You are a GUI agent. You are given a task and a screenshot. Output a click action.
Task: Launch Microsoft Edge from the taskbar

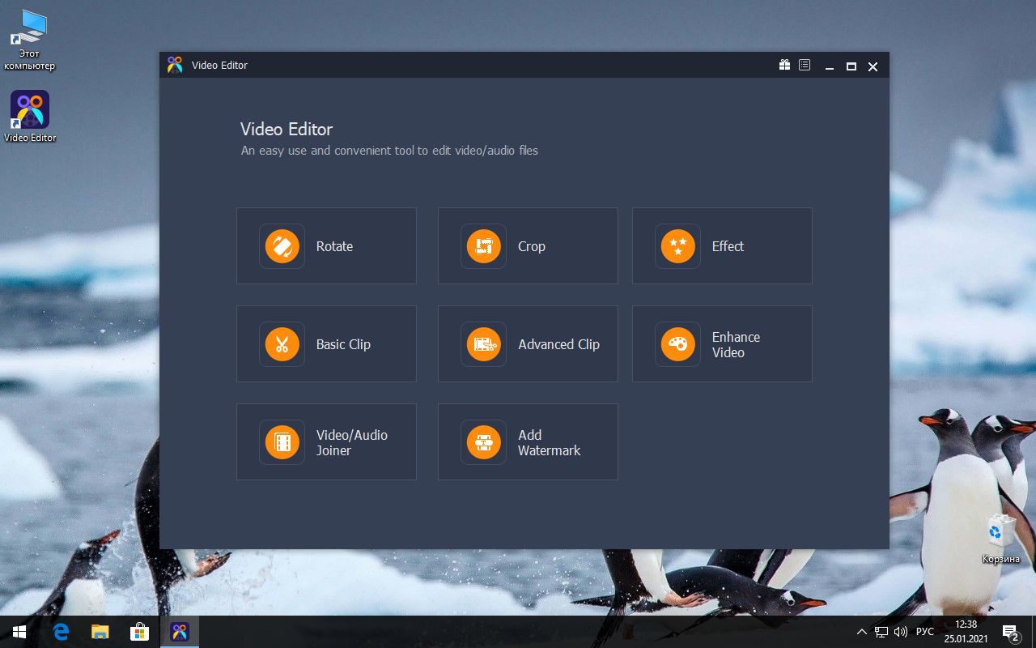click(59, 632)
